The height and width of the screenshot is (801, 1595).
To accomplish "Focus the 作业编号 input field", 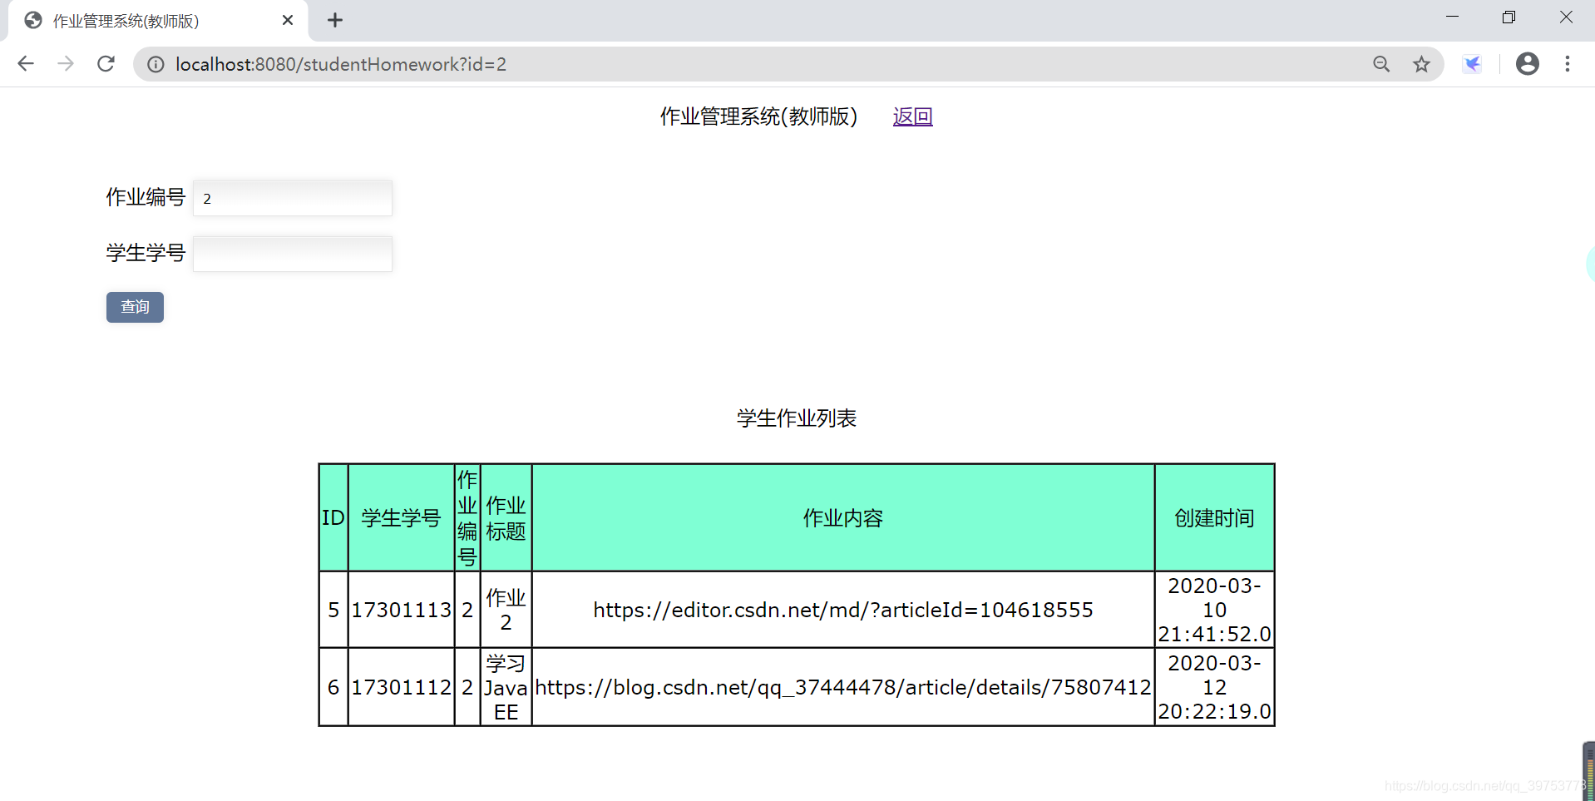I will click(x=293, y=198).
